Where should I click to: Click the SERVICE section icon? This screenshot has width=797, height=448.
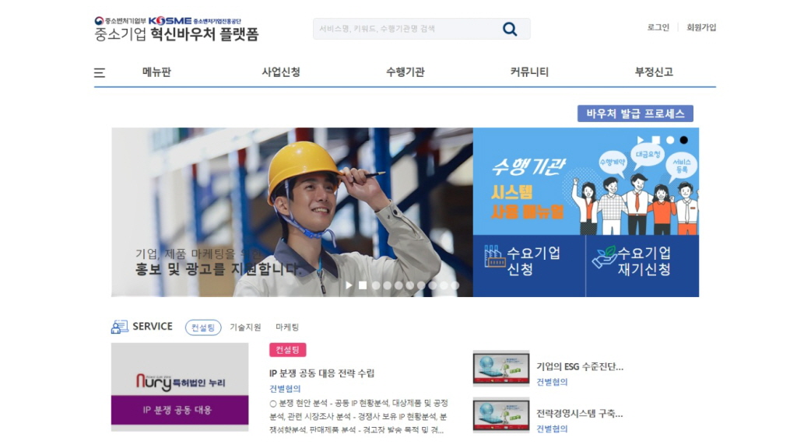click(x=119, y=327)
